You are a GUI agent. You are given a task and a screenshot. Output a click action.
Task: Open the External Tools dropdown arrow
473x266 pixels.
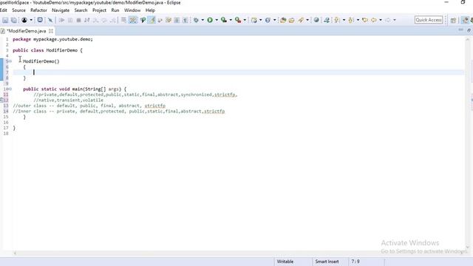(245, 20)
